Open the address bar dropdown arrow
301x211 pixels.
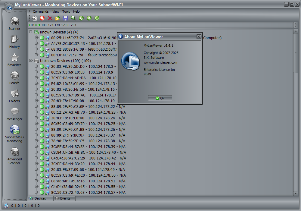296,25
